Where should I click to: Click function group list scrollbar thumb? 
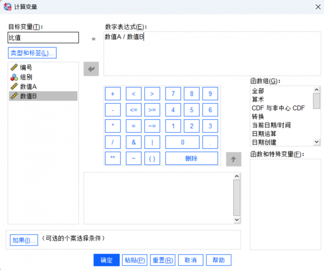coord(316,101)
